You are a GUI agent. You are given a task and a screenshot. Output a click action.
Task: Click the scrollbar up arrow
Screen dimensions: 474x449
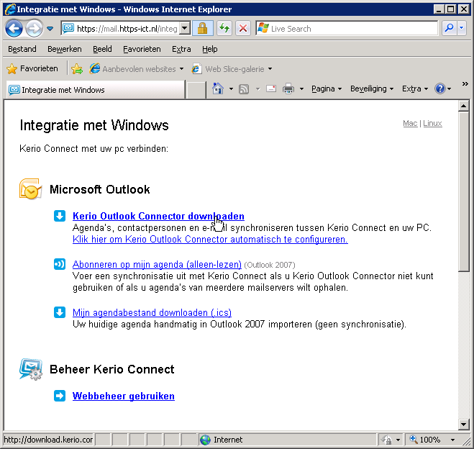tap(463, 106)
